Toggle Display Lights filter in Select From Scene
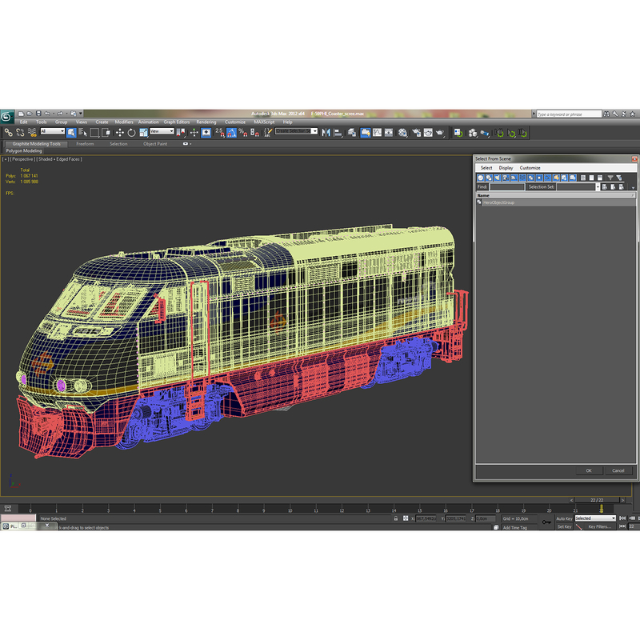Screen dimensions: 640x640 pos(497,178)
